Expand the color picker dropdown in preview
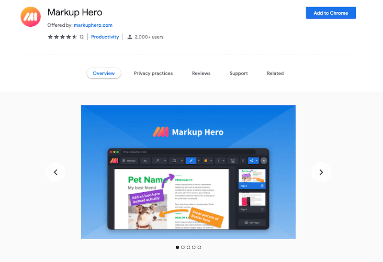The width and height of the screenshot is (383, 262). [x=211, y=161]
